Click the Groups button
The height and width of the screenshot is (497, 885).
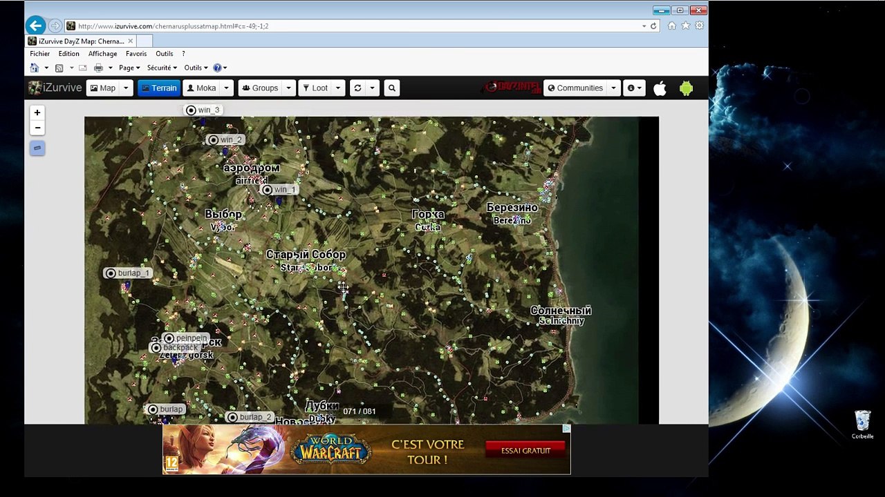(x=260, y=88)
